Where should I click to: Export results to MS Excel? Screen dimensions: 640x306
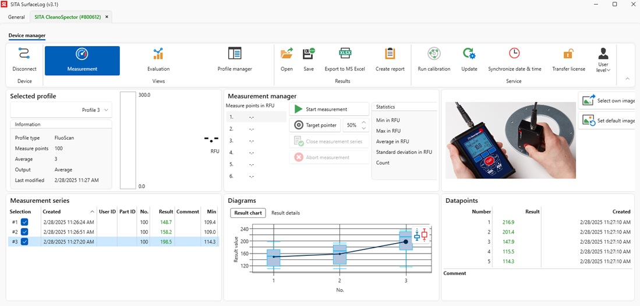click(x=345, y=54)
